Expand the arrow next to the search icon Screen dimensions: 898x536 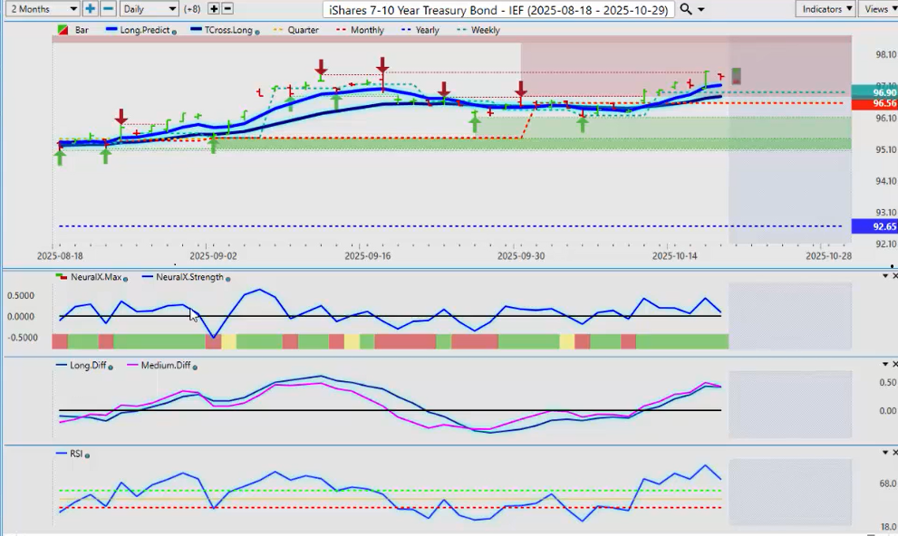click(x=700, y=9)
